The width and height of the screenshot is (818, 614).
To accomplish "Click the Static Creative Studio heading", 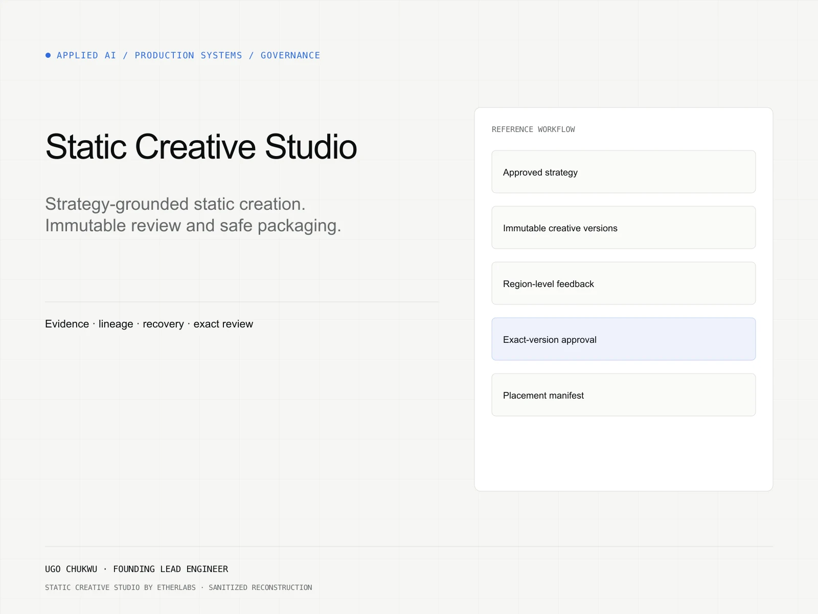I will point(201,147).
